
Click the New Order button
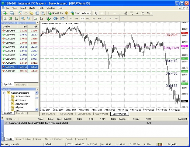[x=56, y=13]
